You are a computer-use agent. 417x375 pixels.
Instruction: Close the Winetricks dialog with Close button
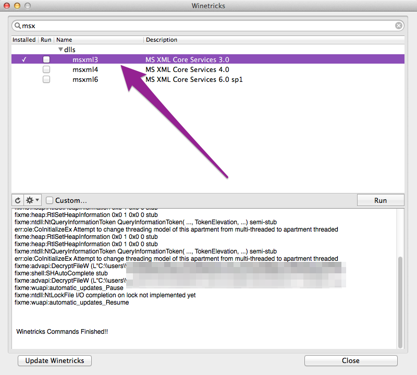[351, 360]
